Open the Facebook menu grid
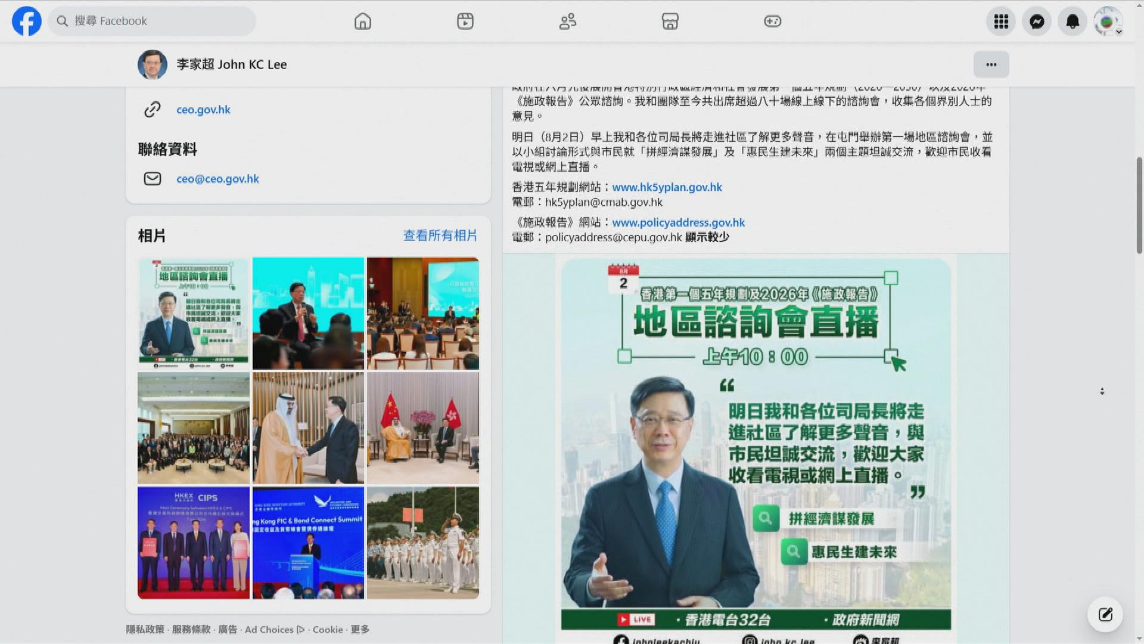Viewport: 1144px width, 644px height. tap(1001, 21)
